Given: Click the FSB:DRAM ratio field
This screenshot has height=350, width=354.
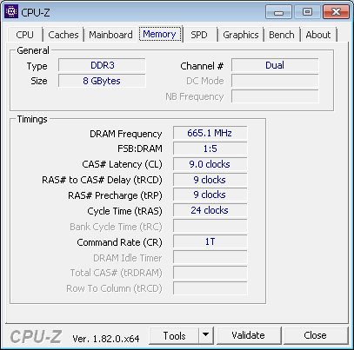Looking at the screenshot, I should pyautogui.click(x=210, y=149).
